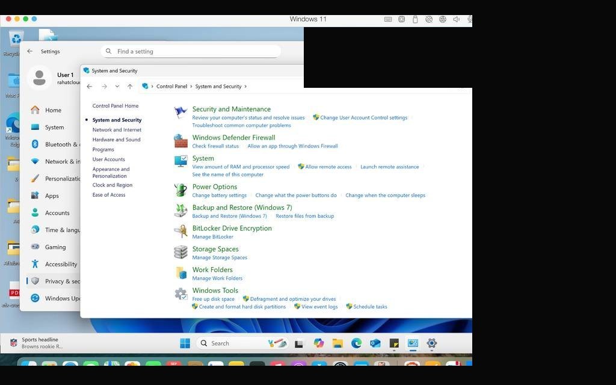Click Manage BitLocker link
This screenshot has height=385, width=616.
pyautogui.click(x=212, y=237)
